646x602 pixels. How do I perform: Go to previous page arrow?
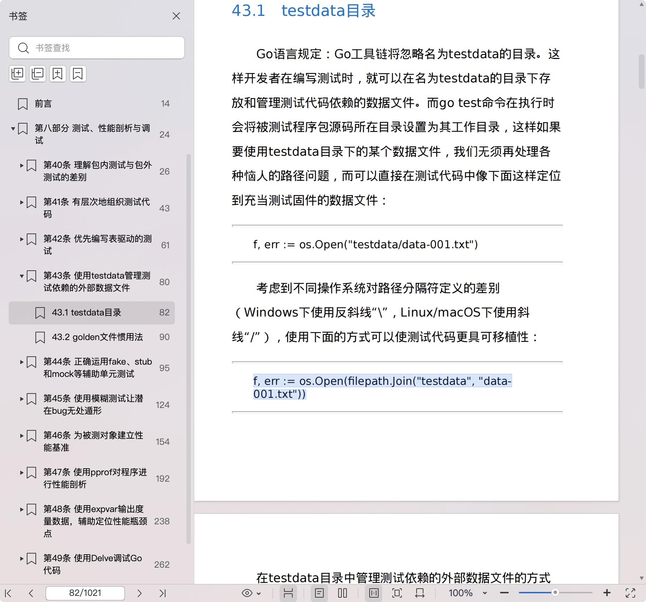tap(31, 593)
